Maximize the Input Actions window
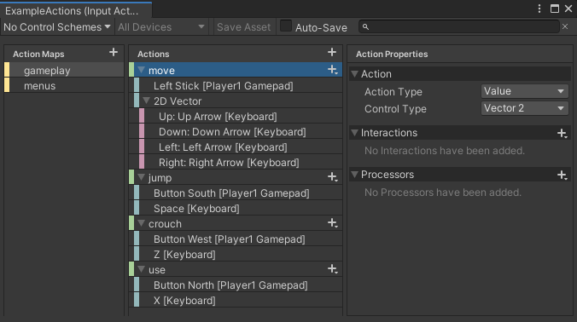 click(555, 9)
